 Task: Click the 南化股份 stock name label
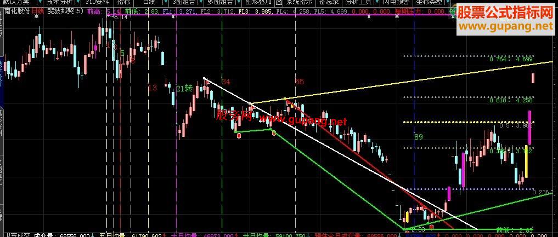tap(16, 11)
